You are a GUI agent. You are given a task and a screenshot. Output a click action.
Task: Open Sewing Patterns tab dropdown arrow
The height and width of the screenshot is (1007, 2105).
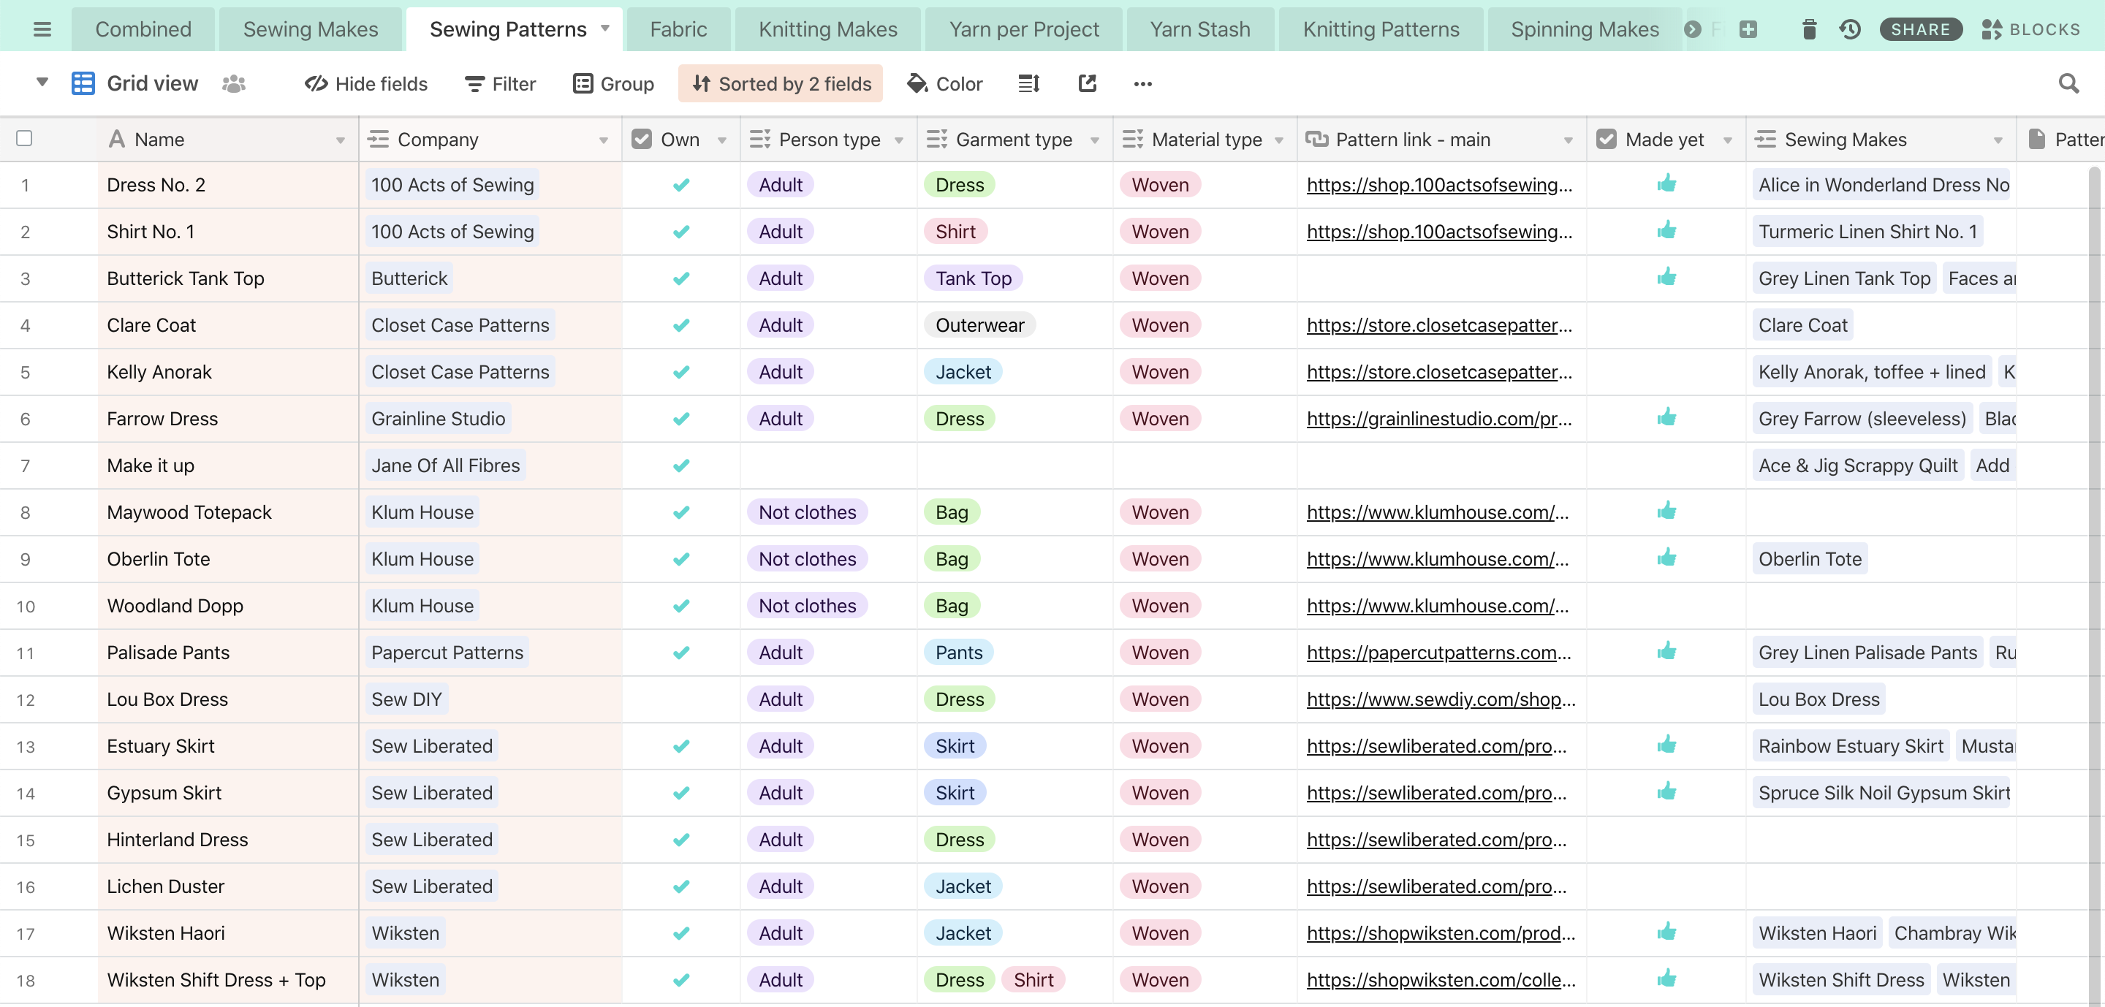[605, 28]
